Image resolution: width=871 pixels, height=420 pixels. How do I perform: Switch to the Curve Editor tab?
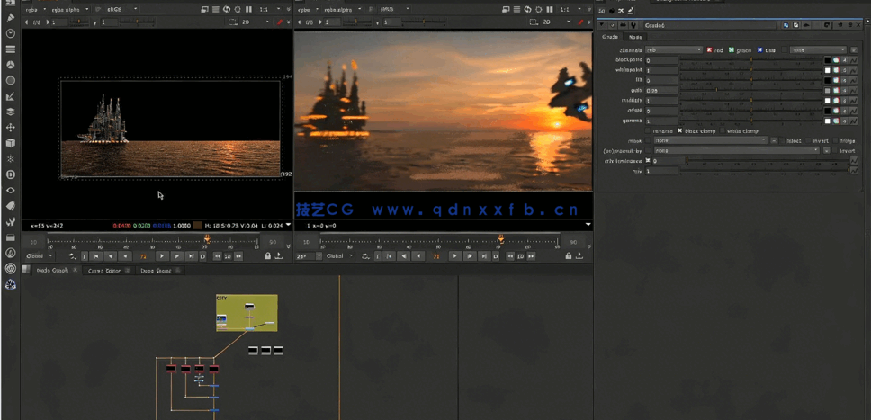click(103, 270)
